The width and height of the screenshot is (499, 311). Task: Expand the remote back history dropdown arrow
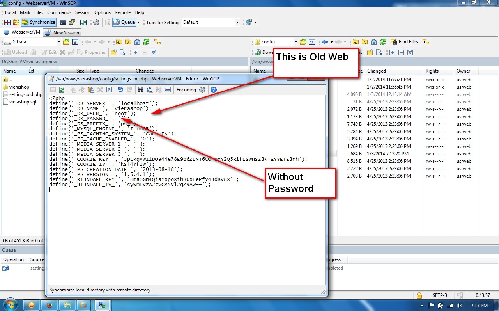click(331, 42)
